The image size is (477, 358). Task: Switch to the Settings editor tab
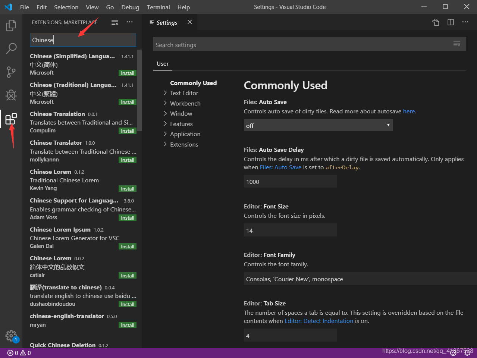click(x=167, y=22)
